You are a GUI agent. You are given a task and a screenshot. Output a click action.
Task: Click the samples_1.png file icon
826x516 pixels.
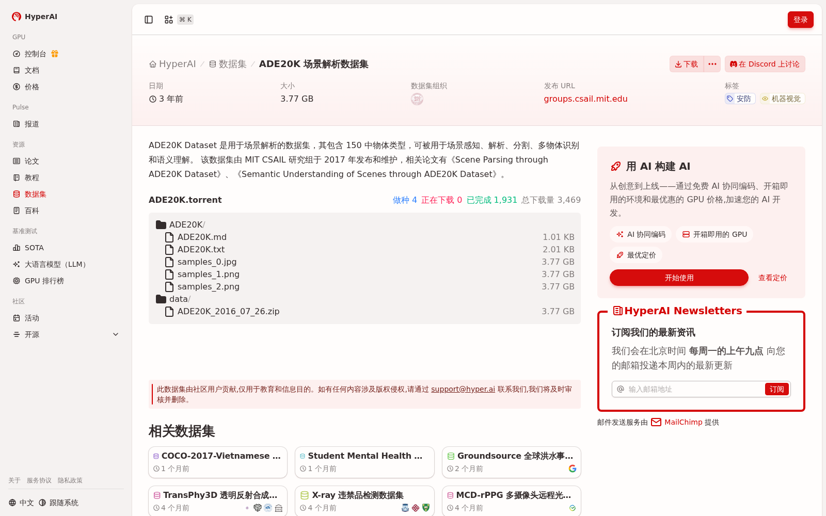(x=169, y=275)
